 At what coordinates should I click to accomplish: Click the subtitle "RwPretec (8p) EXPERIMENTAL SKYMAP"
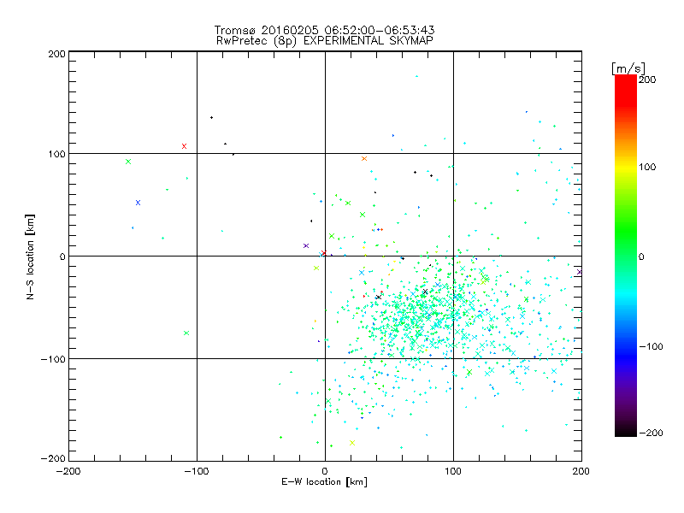tap(325, 41)
